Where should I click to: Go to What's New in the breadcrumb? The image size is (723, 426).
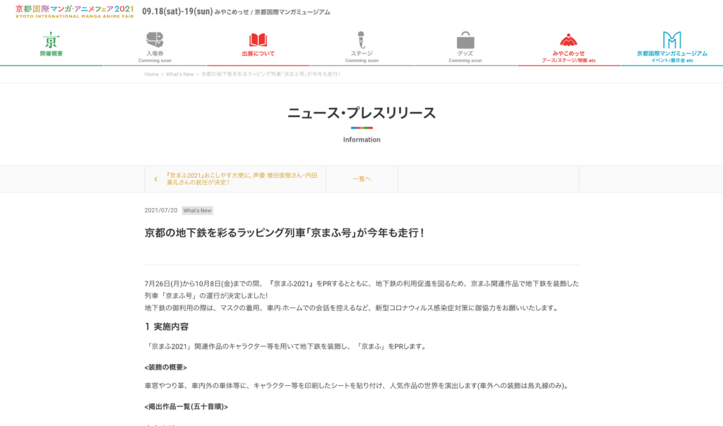[x=180, y=74]
